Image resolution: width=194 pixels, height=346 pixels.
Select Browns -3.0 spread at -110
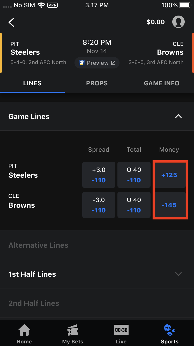tap(99, 205)
